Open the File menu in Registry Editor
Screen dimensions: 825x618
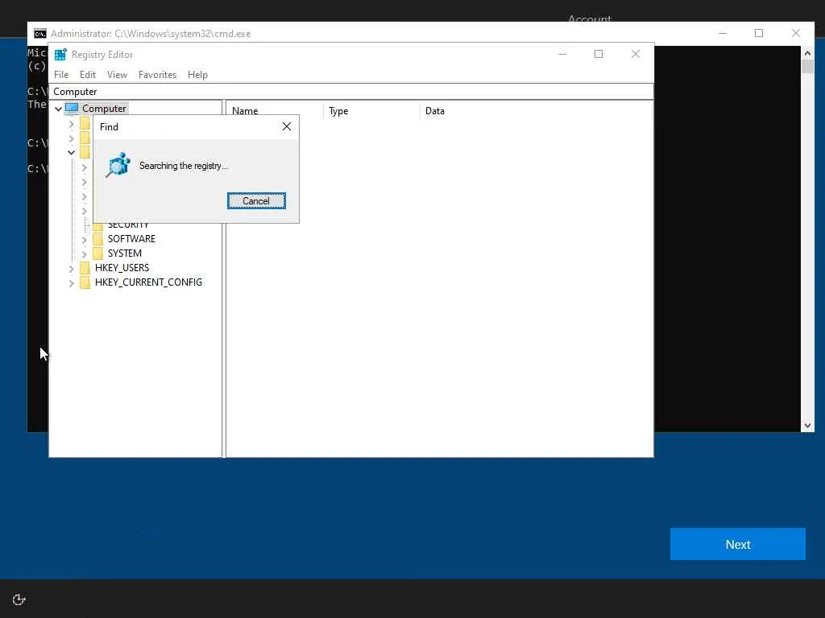61,75
